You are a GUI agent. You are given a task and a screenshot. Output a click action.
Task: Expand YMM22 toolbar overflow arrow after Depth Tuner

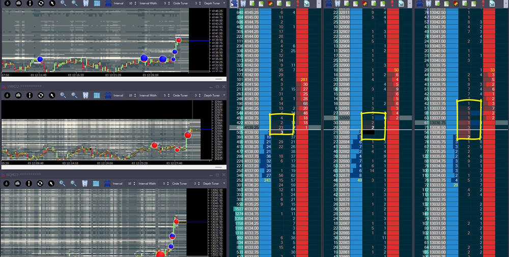[x=224, y=95]
